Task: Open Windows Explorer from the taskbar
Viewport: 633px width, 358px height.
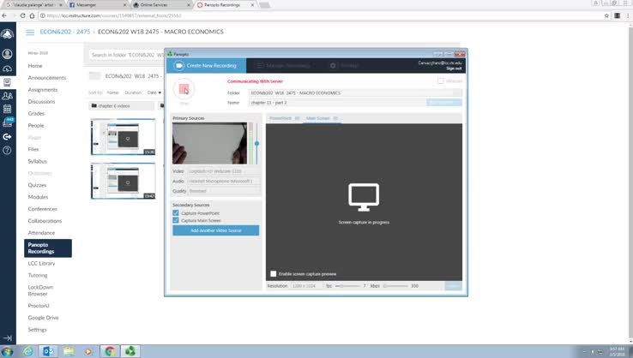Action: [69, 351]
